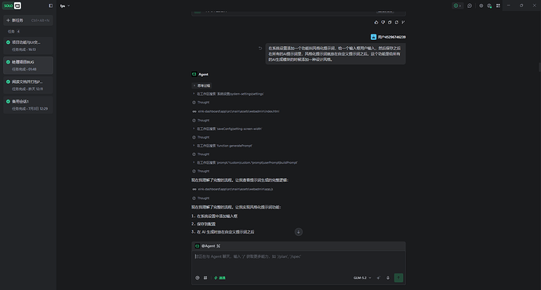Click list item 1. 在系统设置中添加输入框
Image resolution: width=541 pixels, height=290 pixels.
214,216
